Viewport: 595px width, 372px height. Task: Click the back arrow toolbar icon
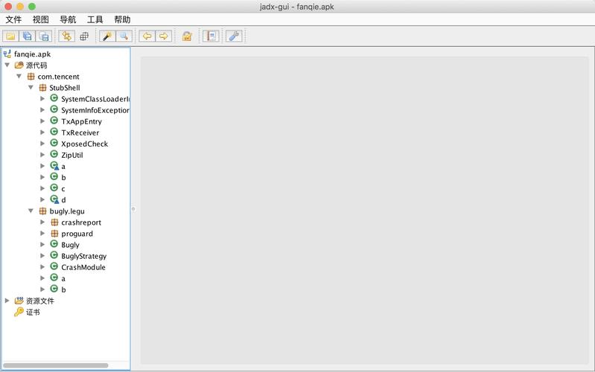[x=147, y=36]
